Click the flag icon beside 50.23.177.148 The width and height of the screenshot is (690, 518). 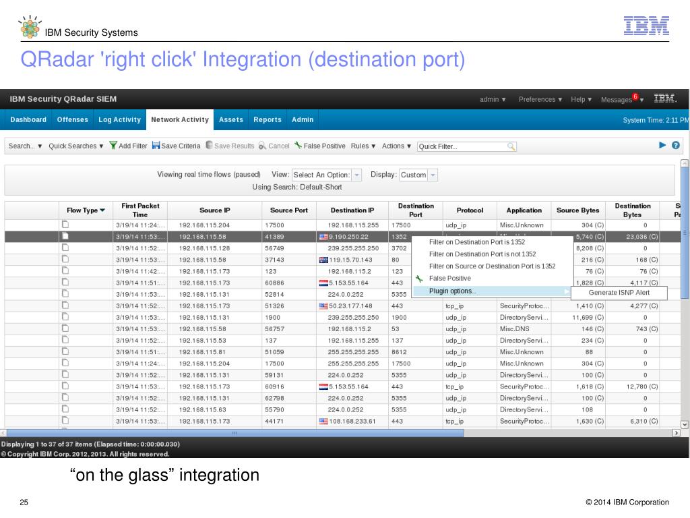323,306
